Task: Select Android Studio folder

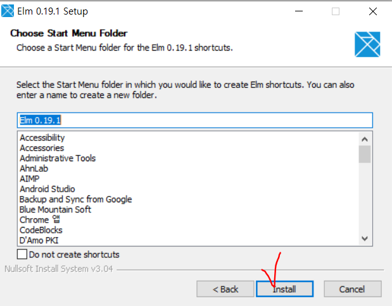Action: point(47,189)
